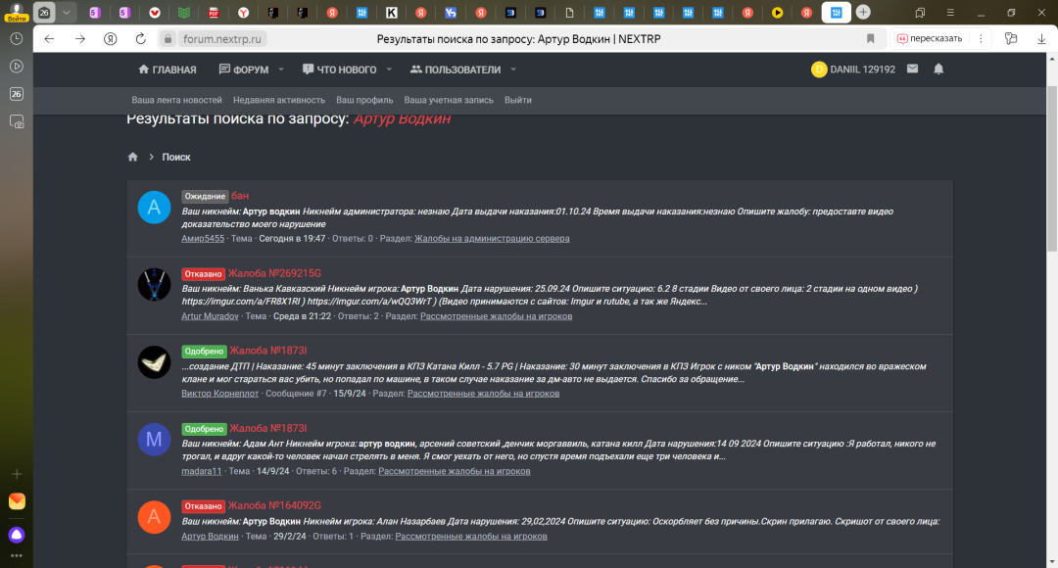This screenshot has width=1058, height=568.
Task: Click the пересказать button
Action: pyautogui.click(x=929, y=39)
